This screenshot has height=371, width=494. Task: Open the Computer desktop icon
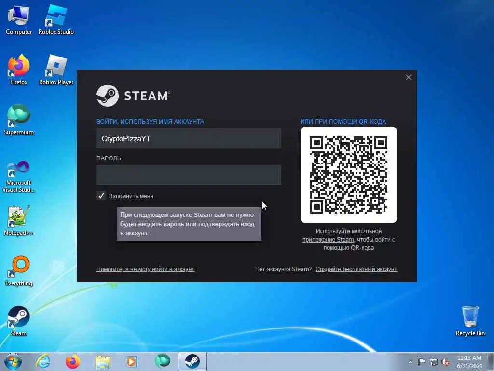[x=19, y=20]
